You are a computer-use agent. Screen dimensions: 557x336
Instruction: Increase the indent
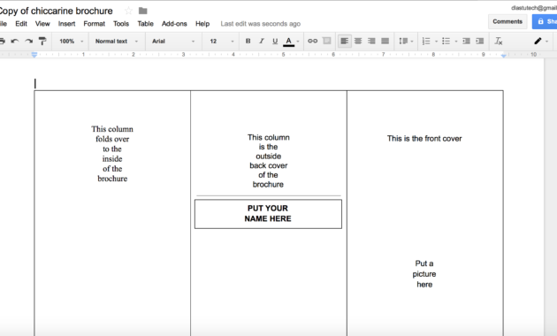click(x=480, y=42)
